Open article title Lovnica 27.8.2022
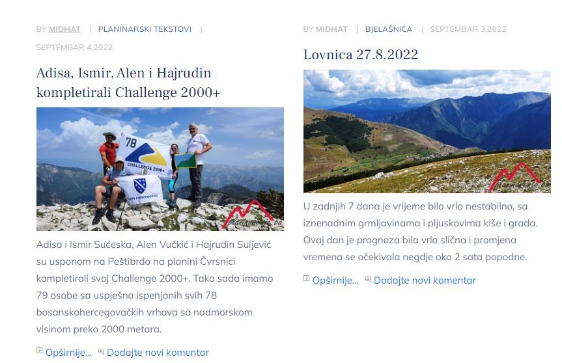Screen dimensions: 562x363 pos(361,55)
